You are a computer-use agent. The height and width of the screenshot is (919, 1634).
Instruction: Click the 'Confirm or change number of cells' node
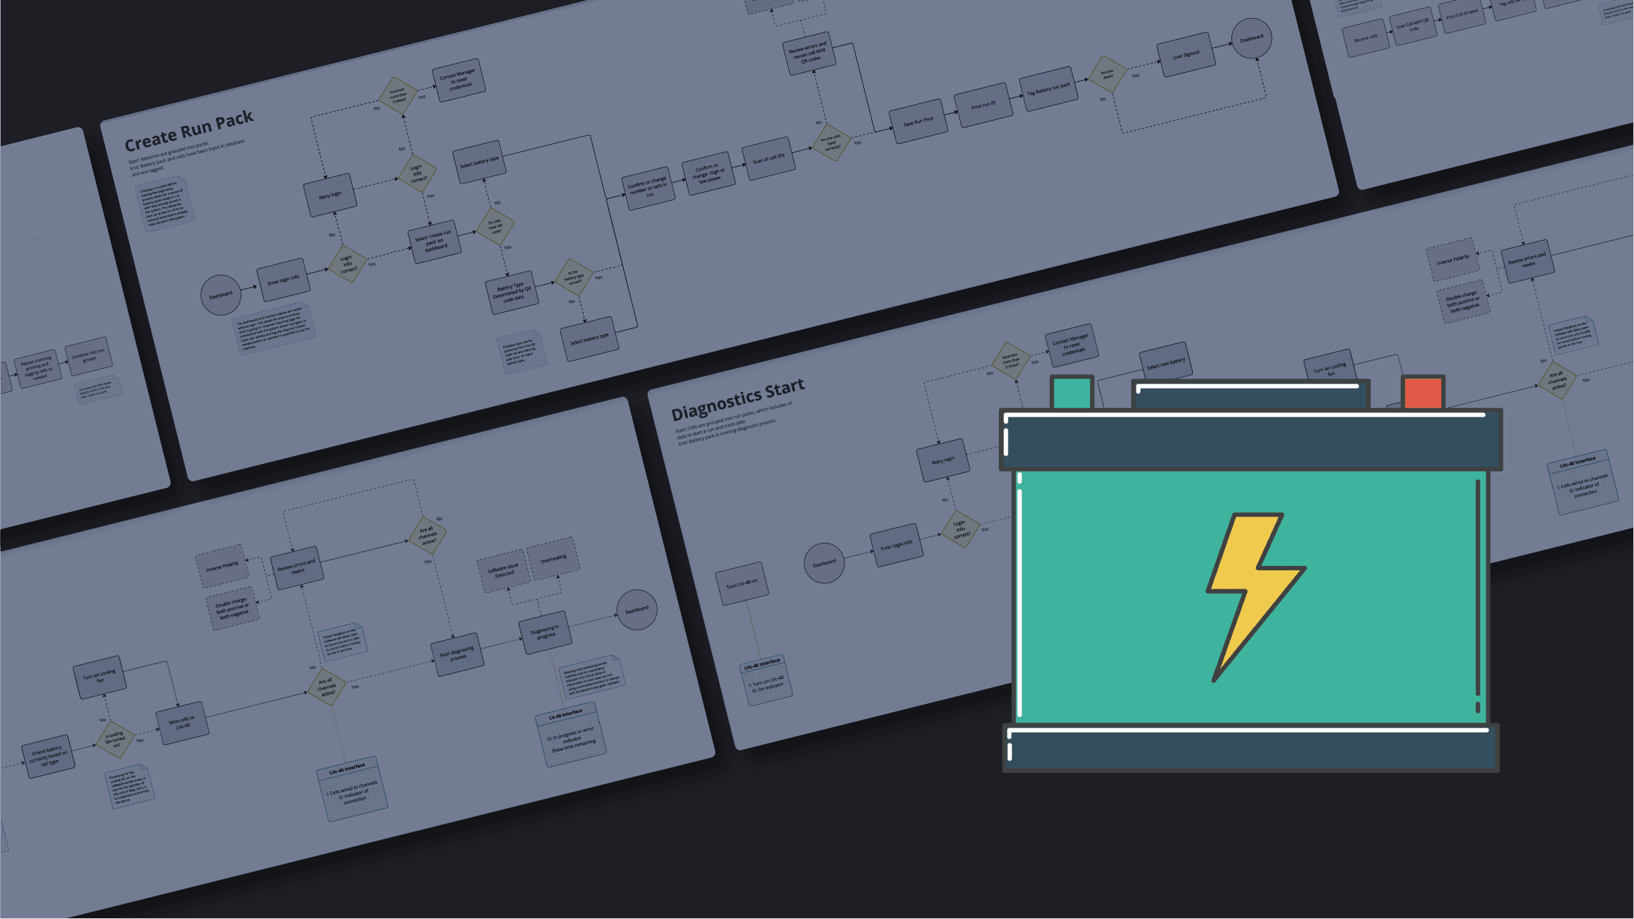coord(648,187)
